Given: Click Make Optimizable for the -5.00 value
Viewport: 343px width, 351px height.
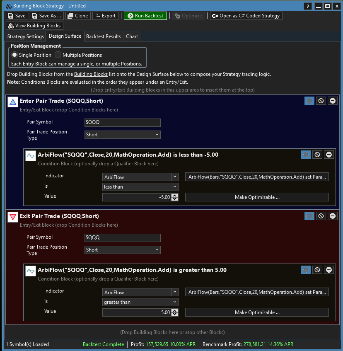Looking at the screenshot, I should [257, 197].
